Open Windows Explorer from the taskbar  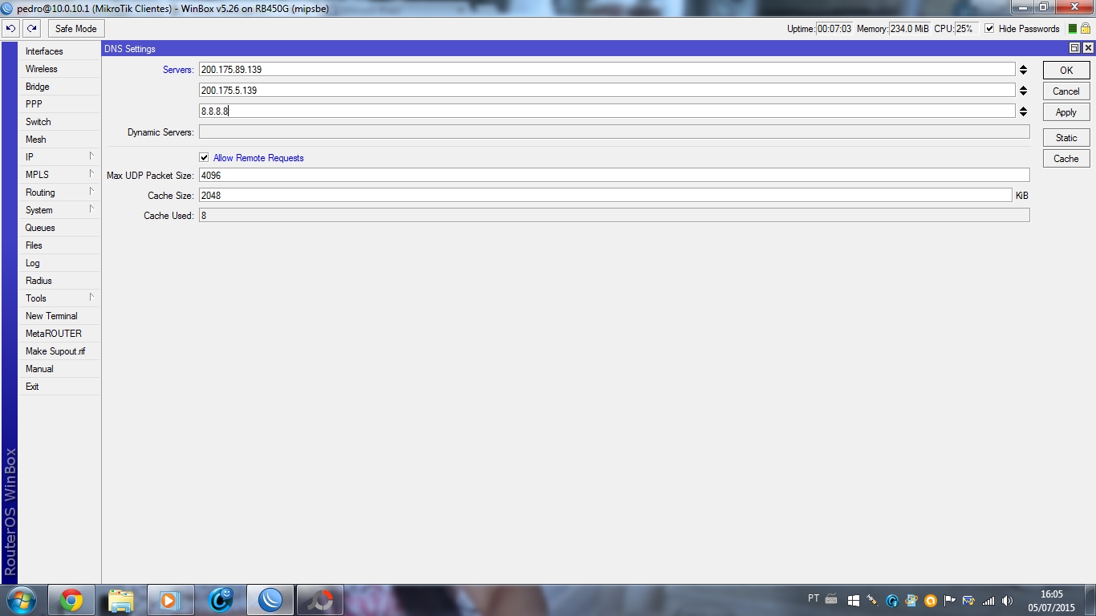pos(120,600)
